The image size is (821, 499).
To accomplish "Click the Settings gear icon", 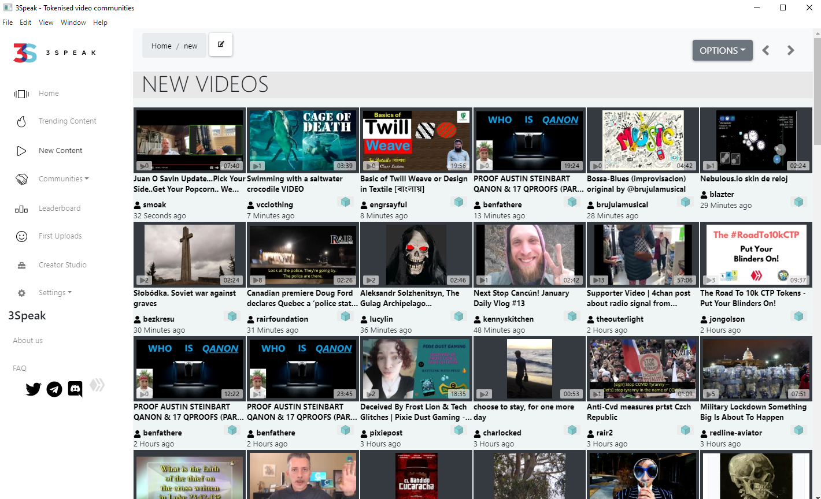I will tap(21, 293).
